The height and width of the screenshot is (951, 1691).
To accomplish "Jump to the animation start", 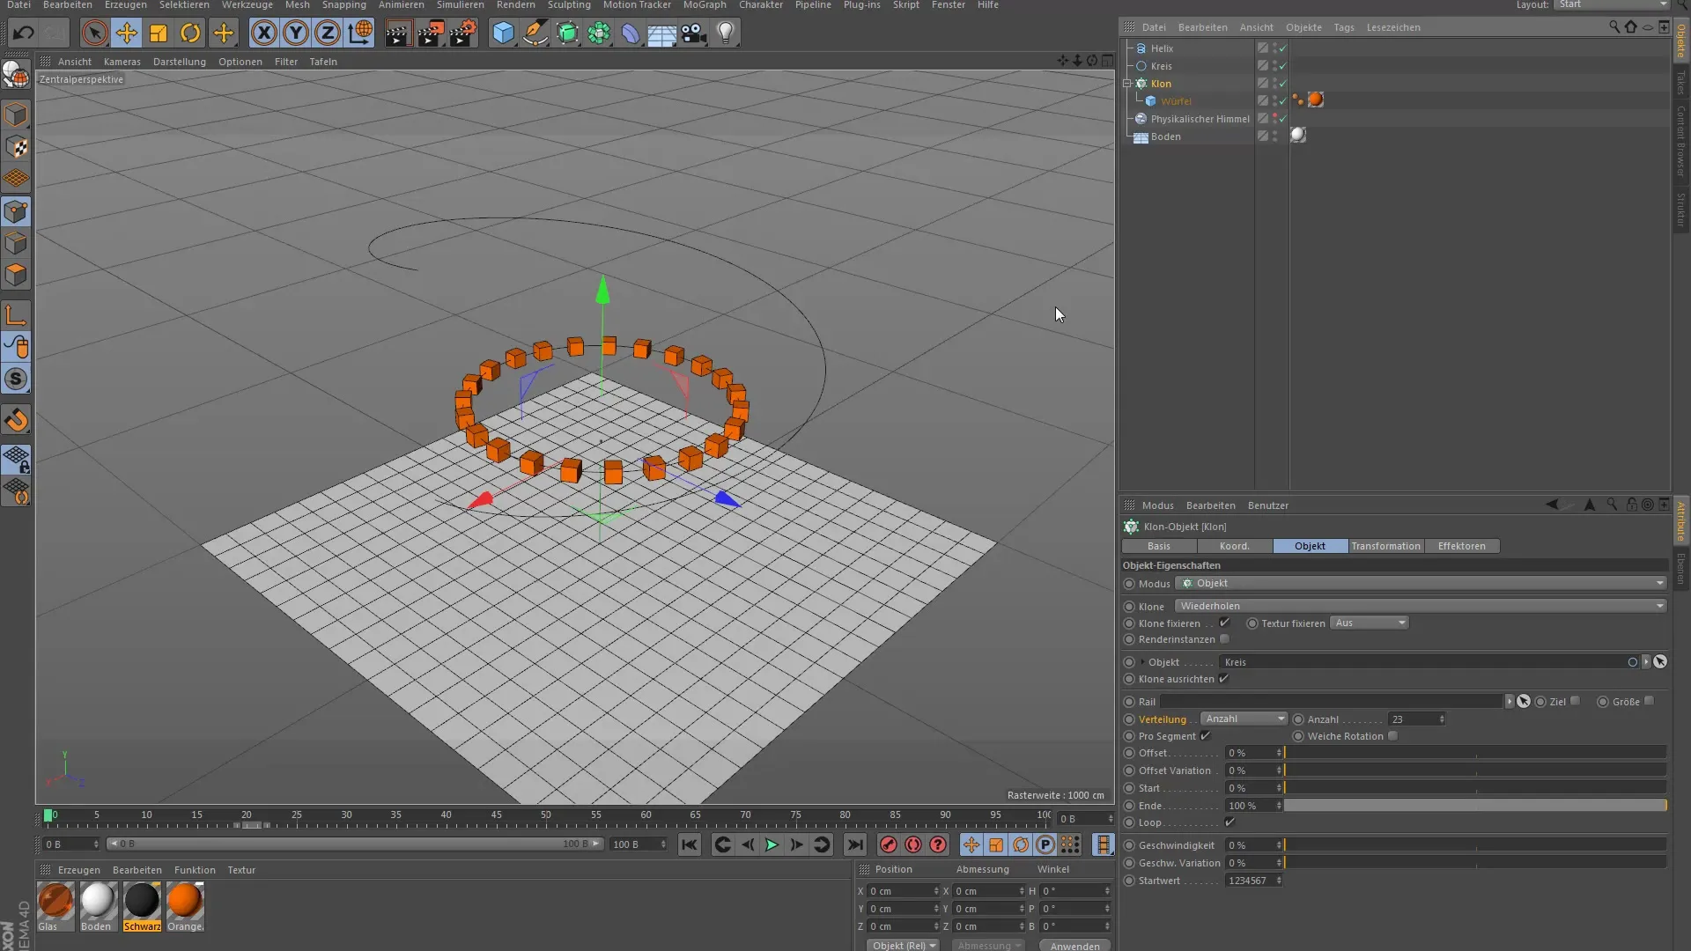I will 689,844.
